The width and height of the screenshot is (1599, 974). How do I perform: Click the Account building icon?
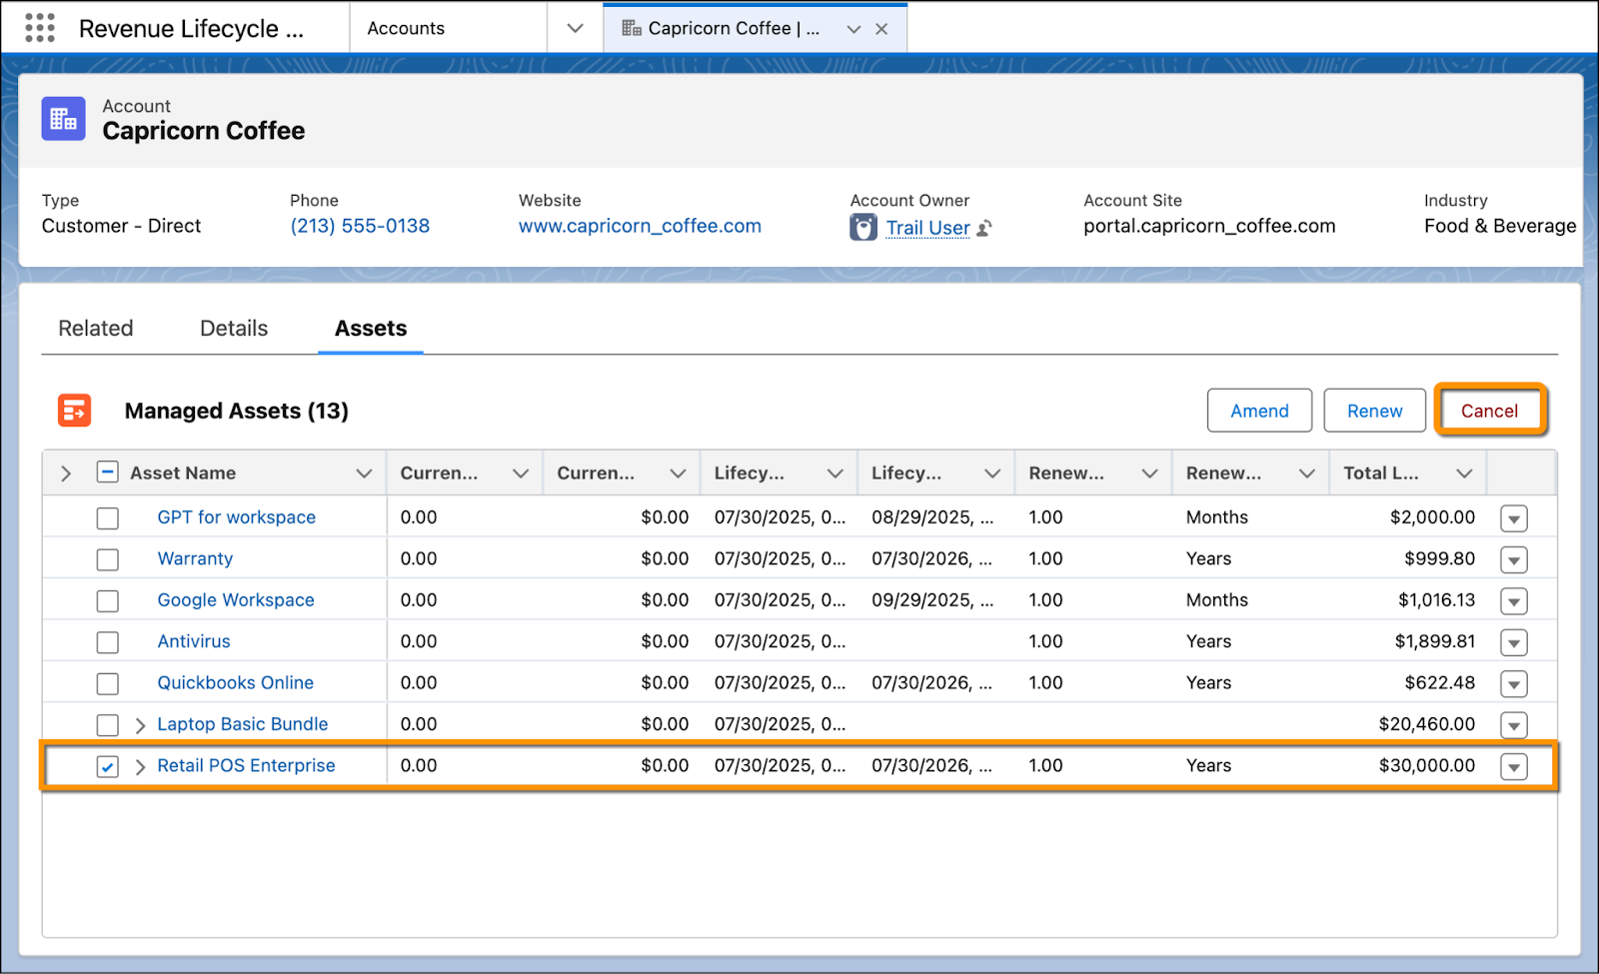(x=63, y=119)
